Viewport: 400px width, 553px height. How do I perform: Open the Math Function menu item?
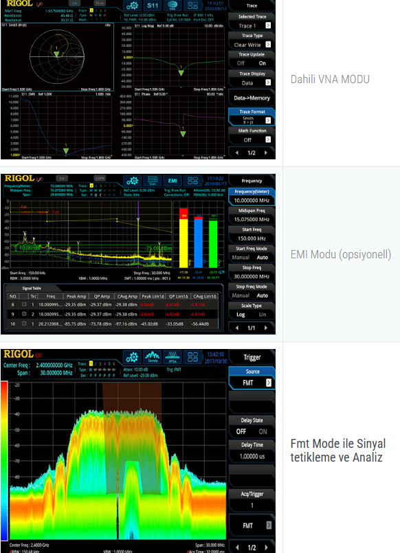(x=252, y=136)
